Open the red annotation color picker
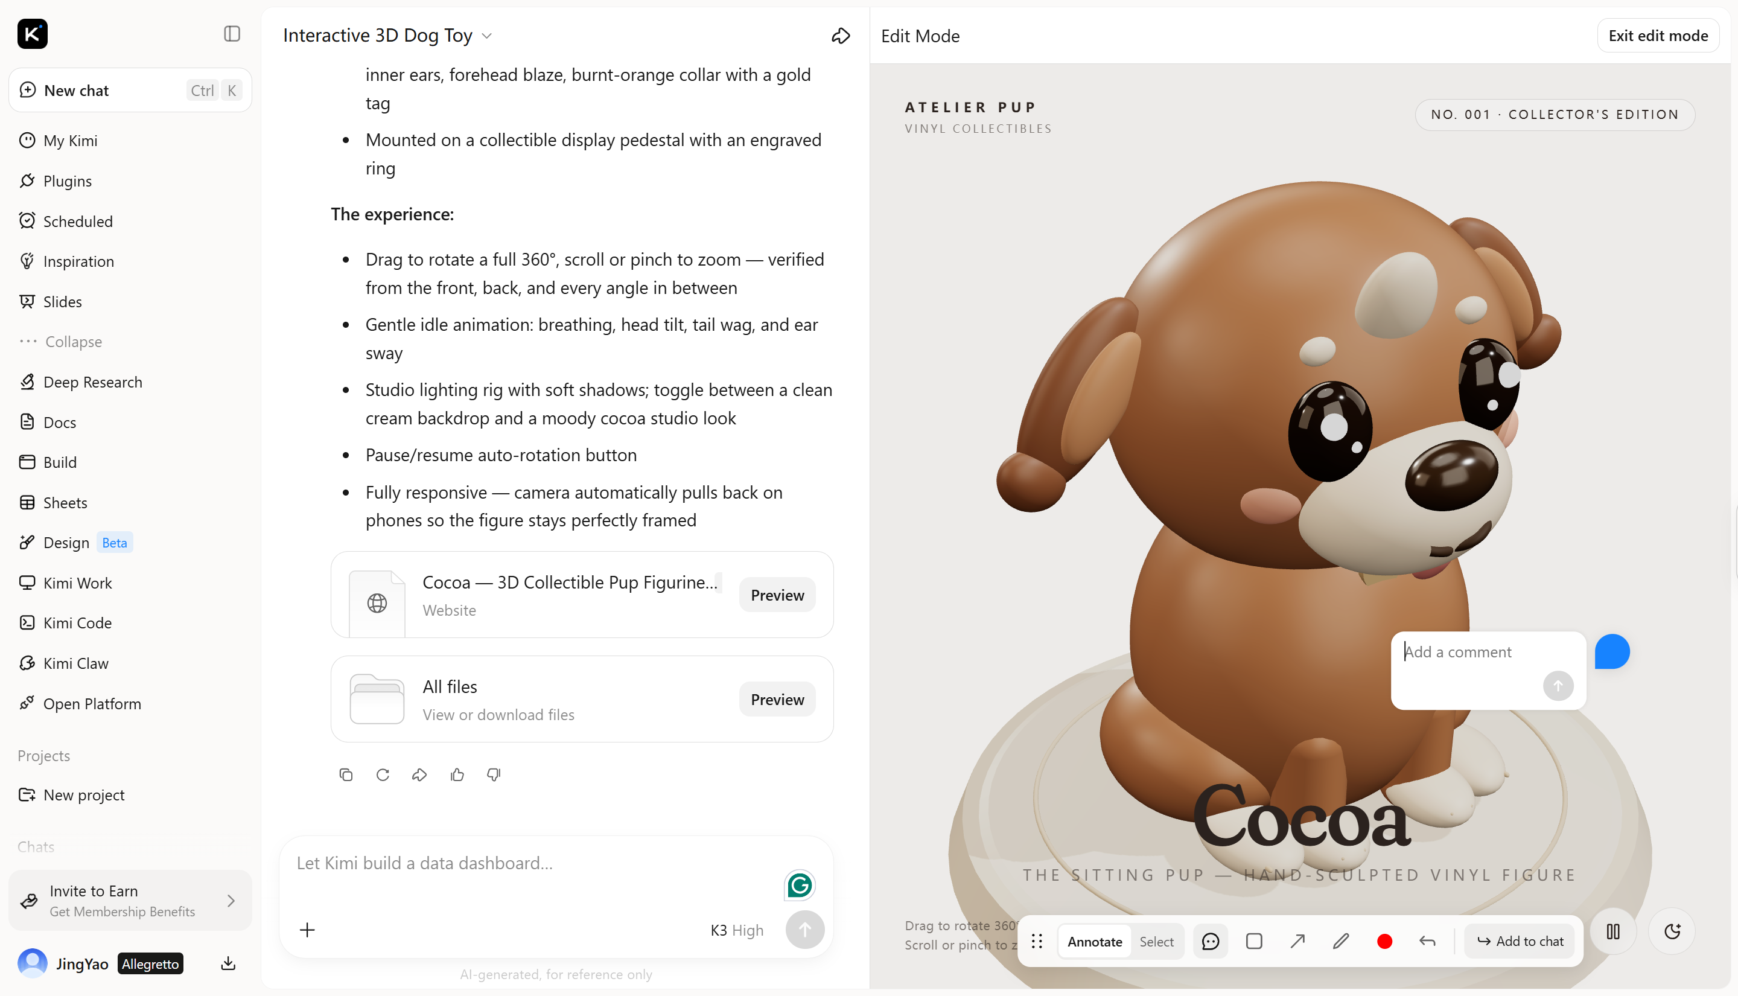 pyautogui.click(x=1384, y=941)
